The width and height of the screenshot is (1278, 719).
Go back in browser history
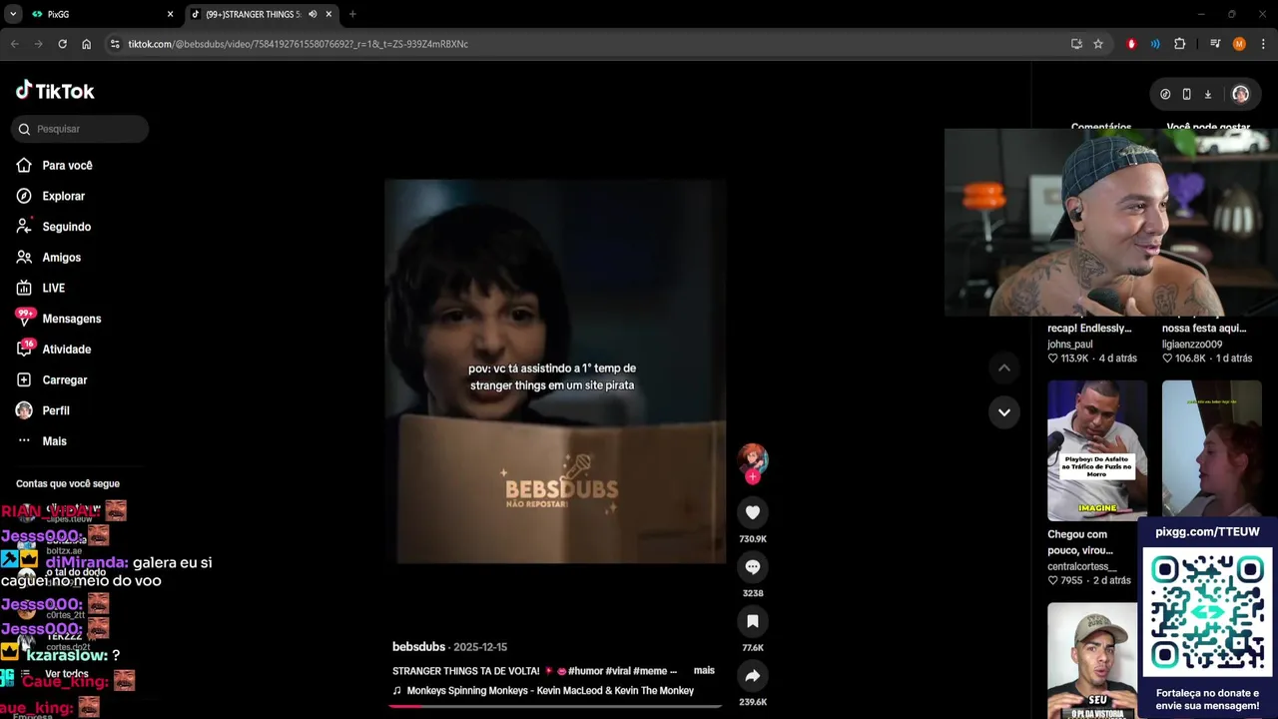(x=14, y=44)
